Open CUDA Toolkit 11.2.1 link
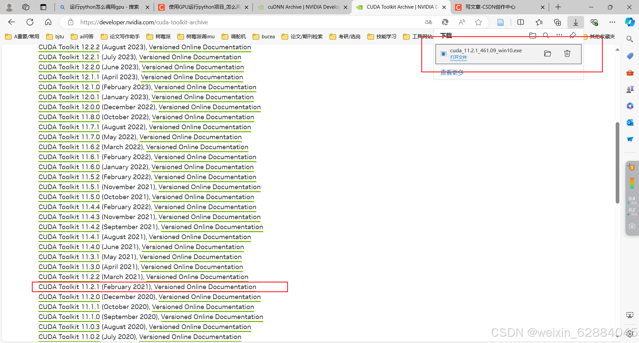The image size is (639, 343). point(69,287)
